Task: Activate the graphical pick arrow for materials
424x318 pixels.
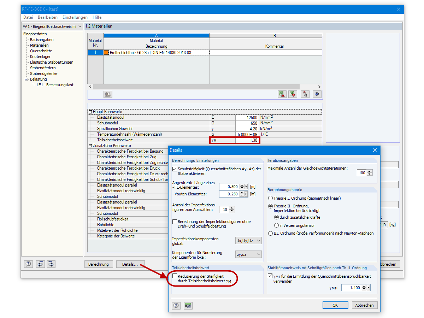Action: [305, 94]
